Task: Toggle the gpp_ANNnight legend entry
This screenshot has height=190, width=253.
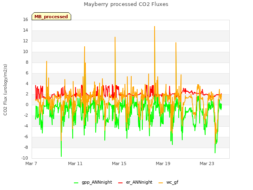Action: (x=93, y=182)
